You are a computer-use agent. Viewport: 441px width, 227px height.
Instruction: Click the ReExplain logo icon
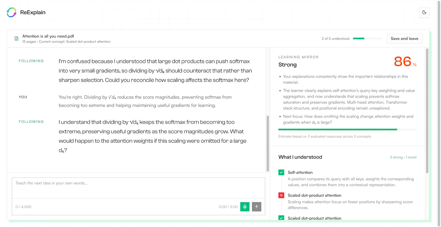[x=12, y=12]
